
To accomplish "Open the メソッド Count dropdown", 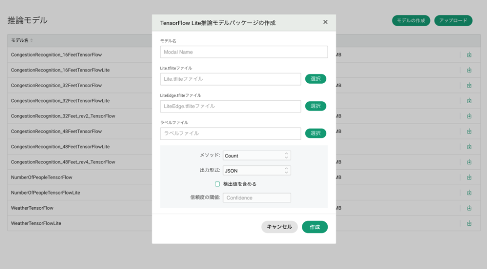I will click(x=257, y=156).
